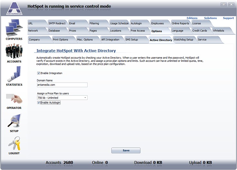Click the Integrate HotSpot With Active Directory heading
The height and width of the screenshot is (170, 237).
point(76,51)
